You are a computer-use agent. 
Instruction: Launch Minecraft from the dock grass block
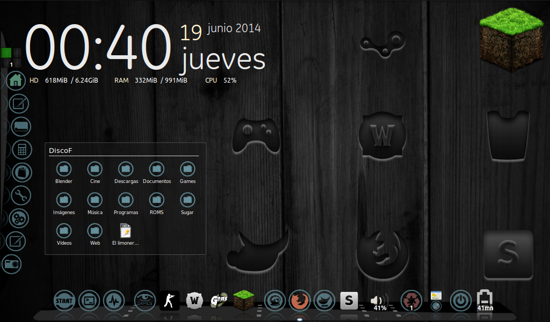[x=244, y=301]
